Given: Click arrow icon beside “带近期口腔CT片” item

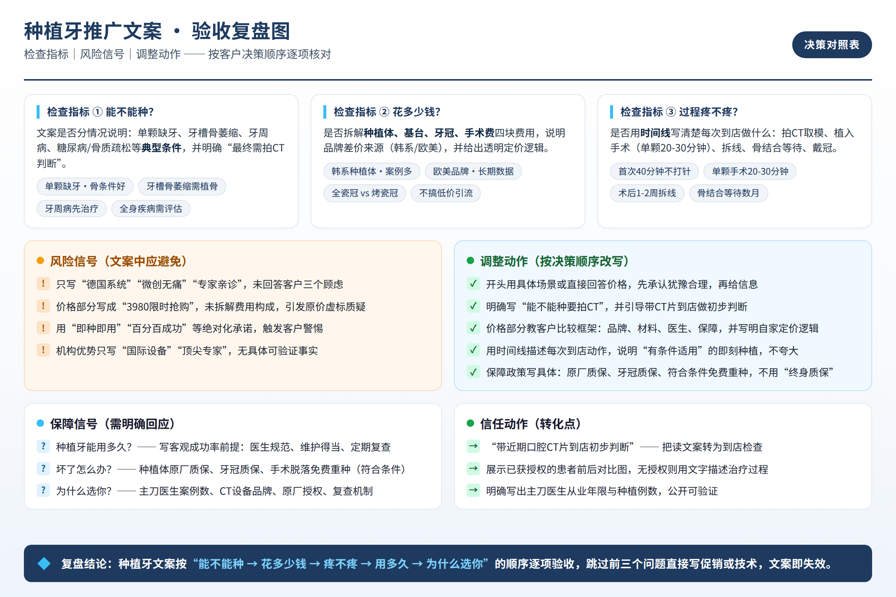Looking at the screenshot, I should click(x=473, y=446).
